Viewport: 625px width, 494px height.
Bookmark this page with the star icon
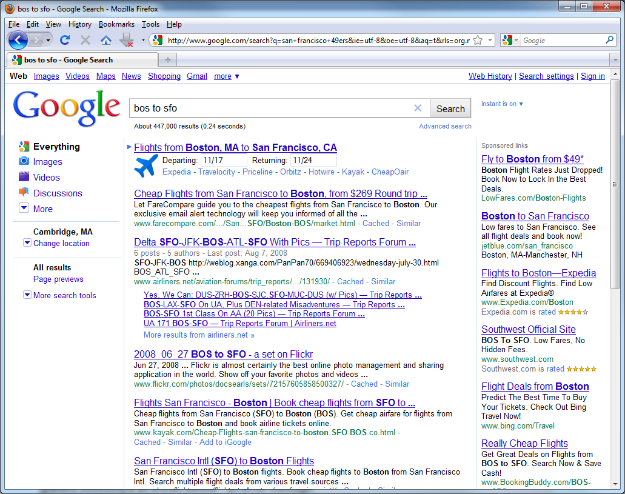click(478, 40)
